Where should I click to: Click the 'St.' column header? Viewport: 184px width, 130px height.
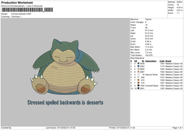[x=143, y=61]
